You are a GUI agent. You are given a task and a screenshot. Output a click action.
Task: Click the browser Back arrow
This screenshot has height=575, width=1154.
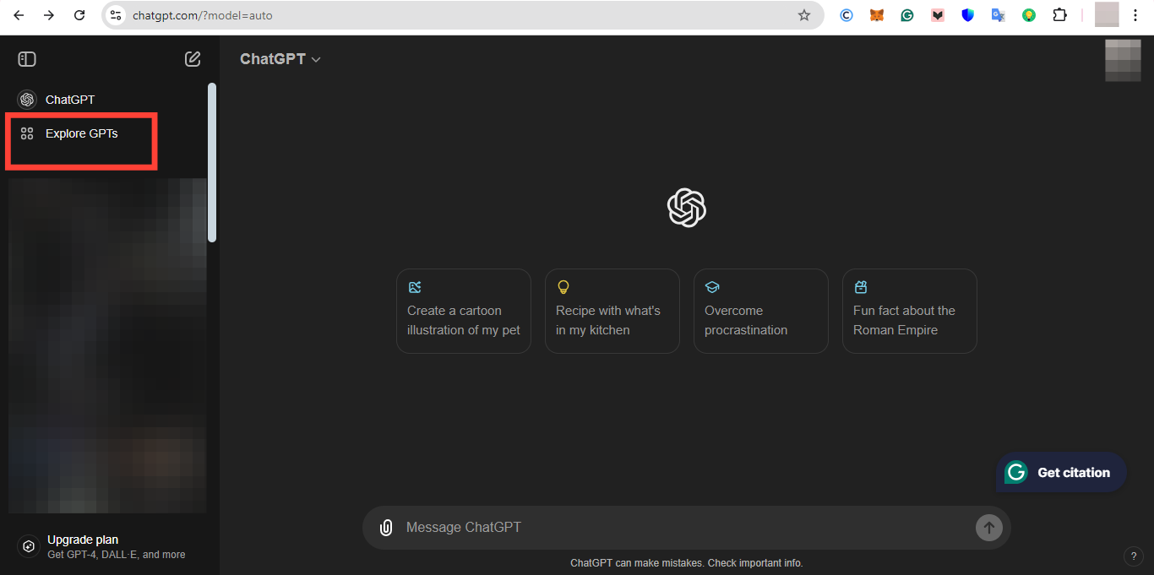point(19,15)
